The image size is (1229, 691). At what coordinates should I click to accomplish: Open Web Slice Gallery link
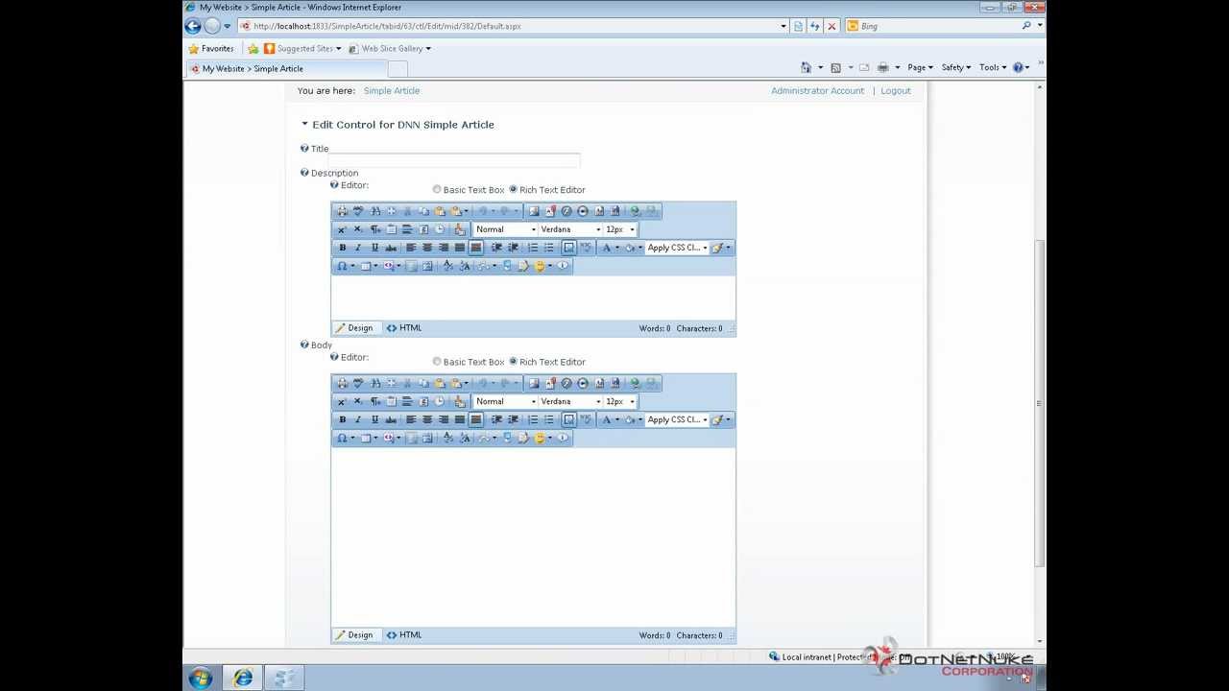point(390,48)
